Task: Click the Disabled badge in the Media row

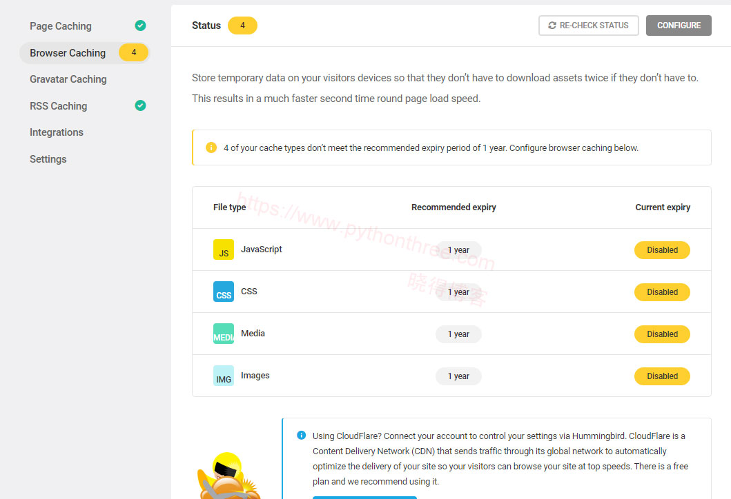Action: tap(662, 334)
